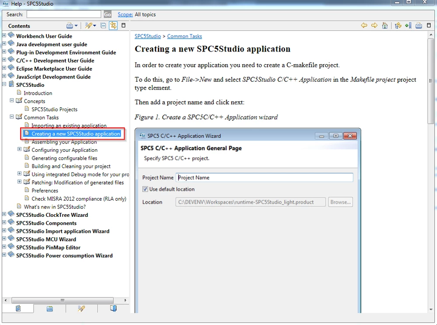437x325 pixels.
Task: Open Generating configurable files topic
Action: pyautogui.click(x=64, y=158)
